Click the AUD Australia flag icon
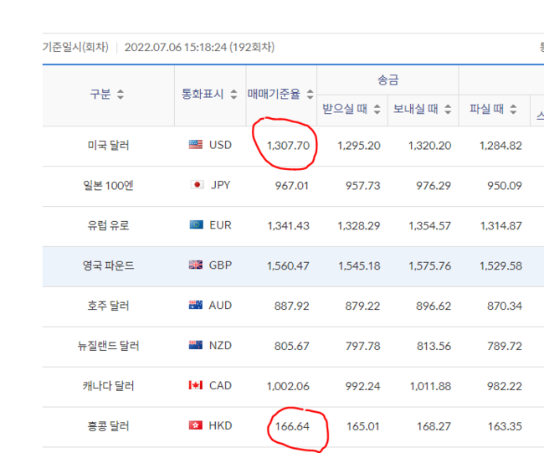This screenshot has height=453, width=544. coord(196,306)
